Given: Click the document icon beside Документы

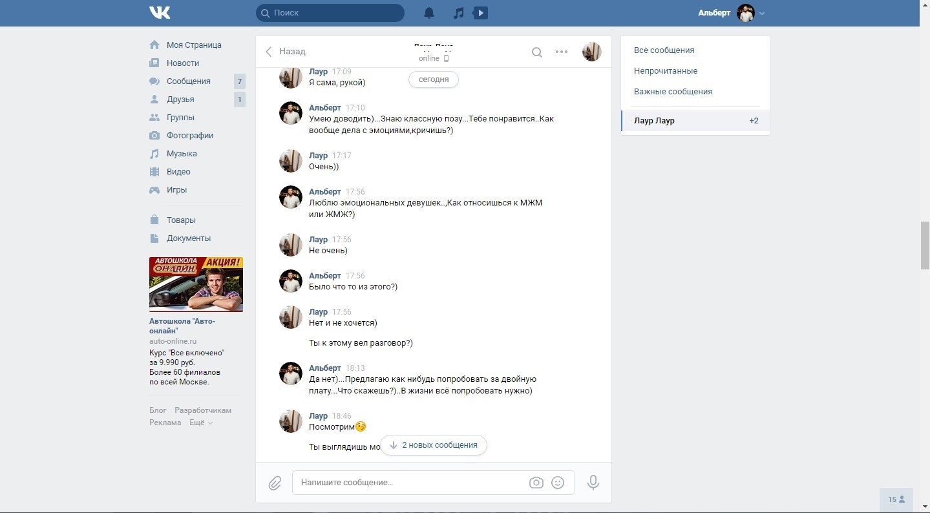Looking at the screenshot, I should coord(154,238).
